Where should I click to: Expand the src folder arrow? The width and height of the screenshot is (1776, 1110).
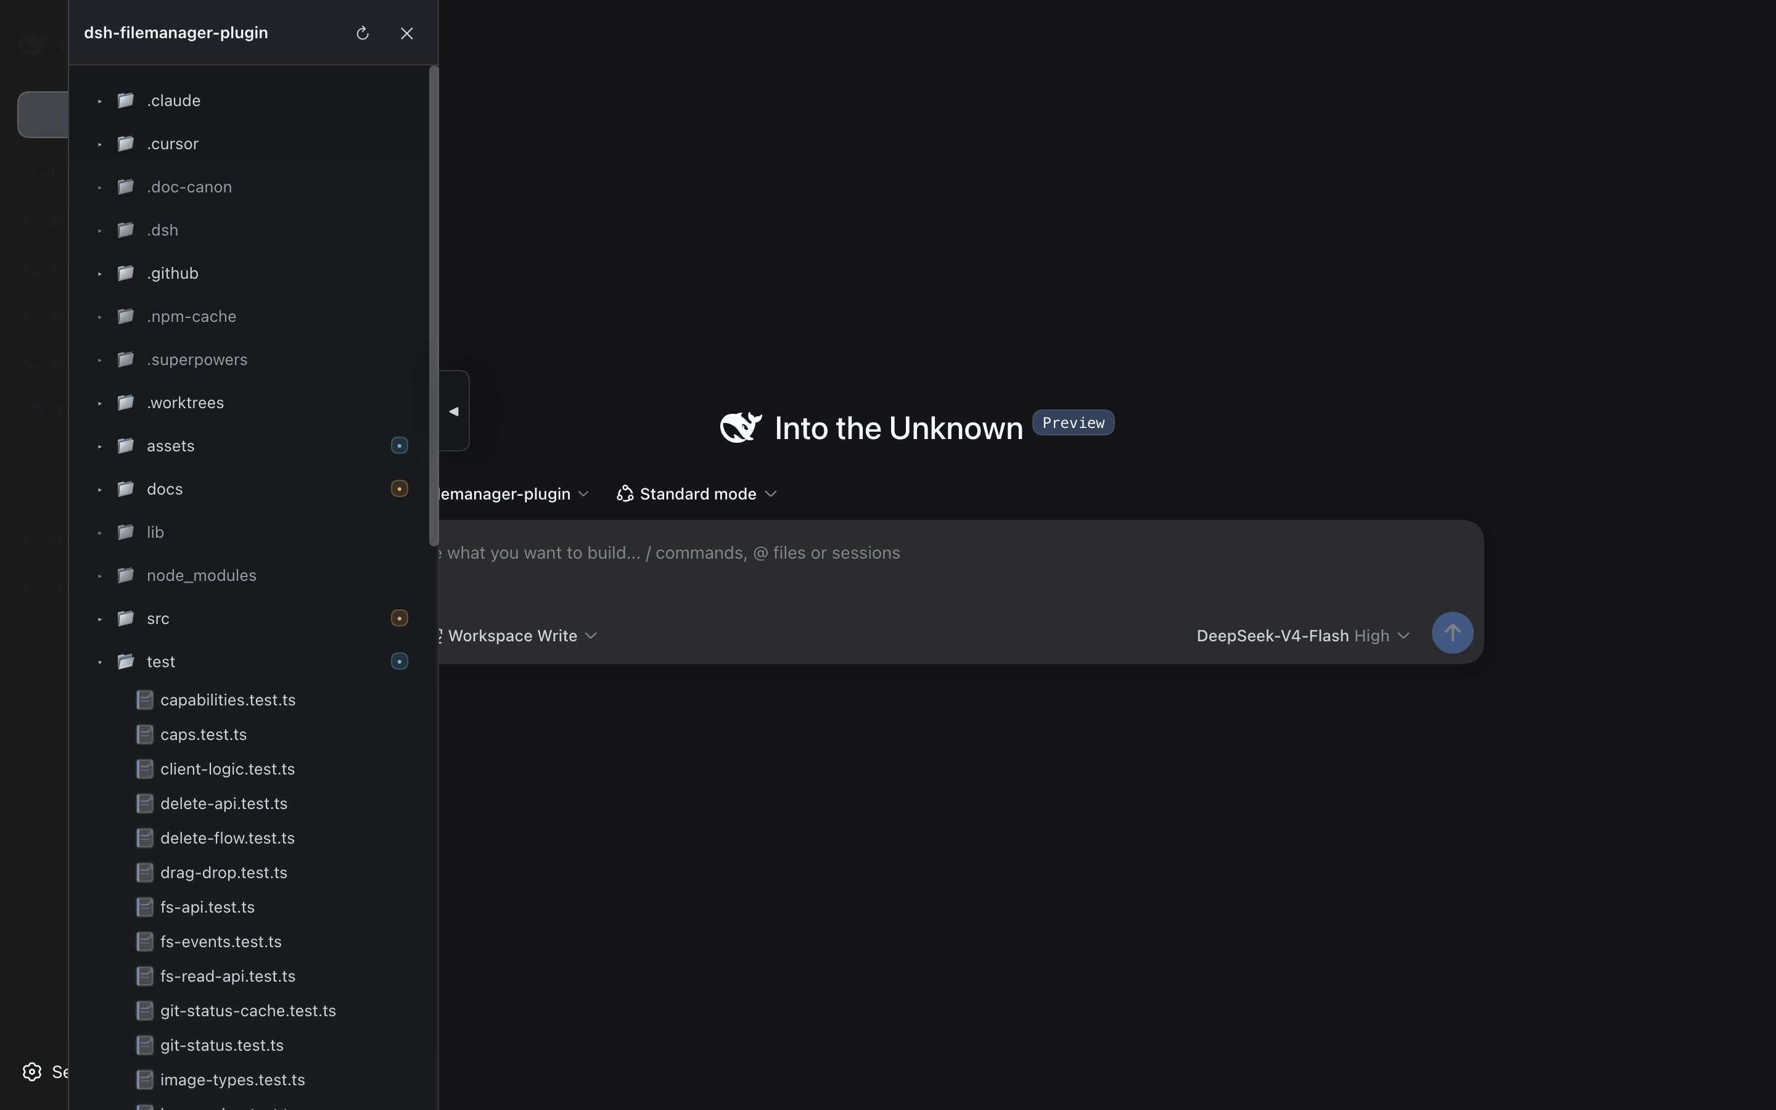(x=100, y=619)
